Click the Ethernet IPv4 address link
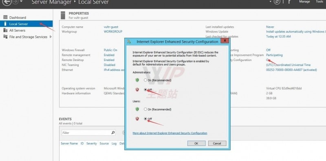Screen dimensions: 326x161 pyautogui.click(x=114, y=70)
